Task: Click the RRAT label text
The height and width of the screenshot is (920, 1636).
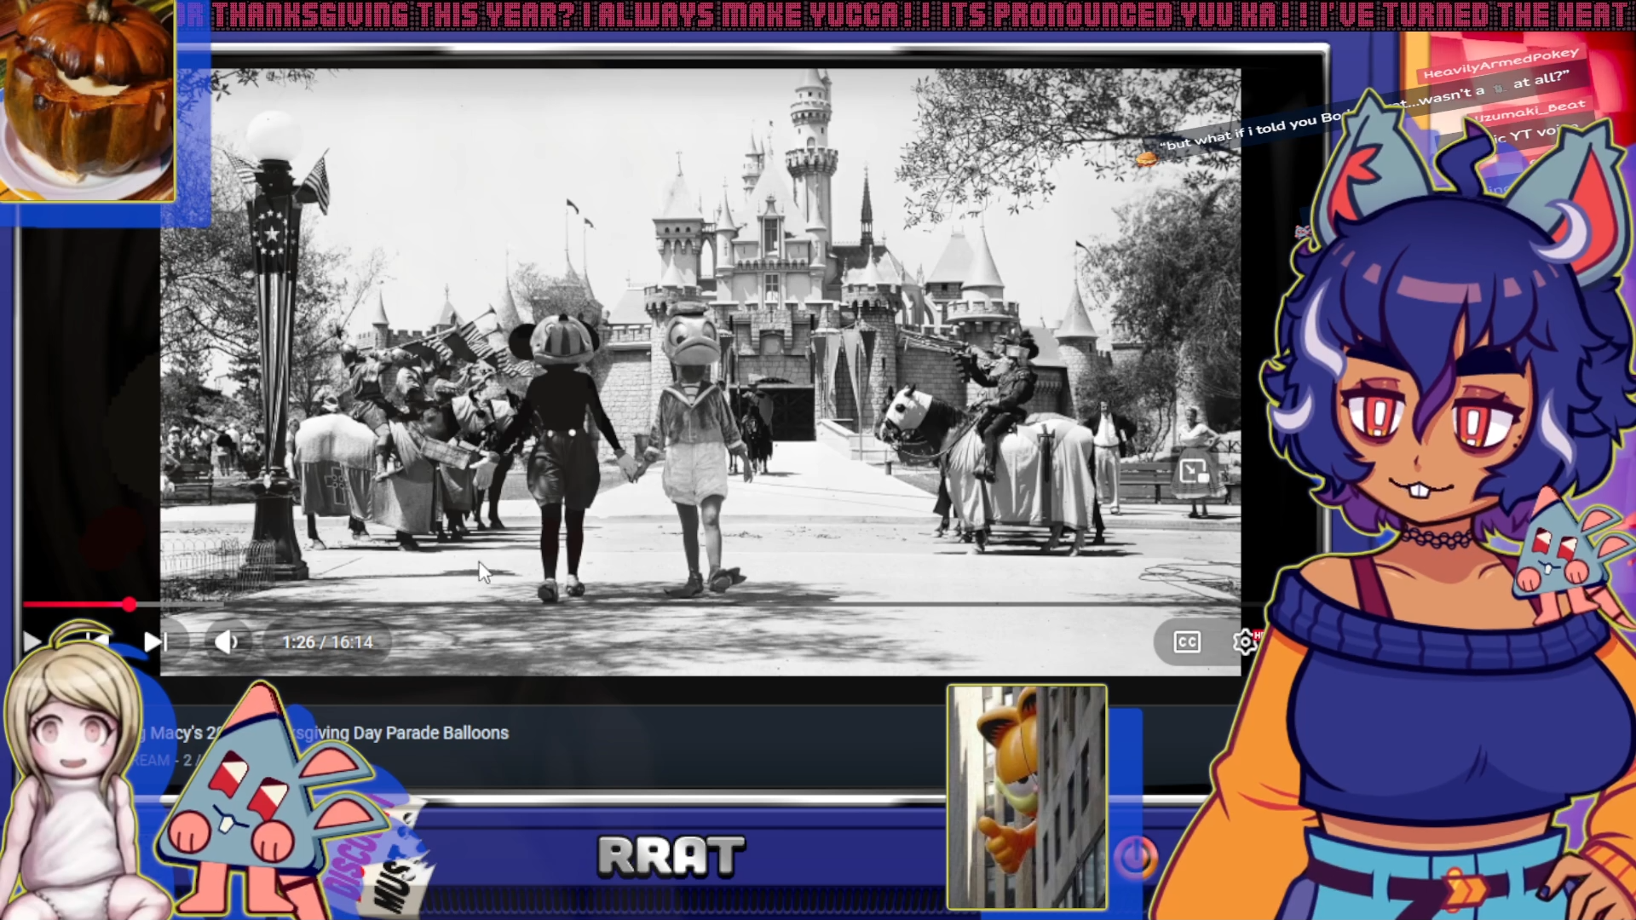Action: point(671,856)
